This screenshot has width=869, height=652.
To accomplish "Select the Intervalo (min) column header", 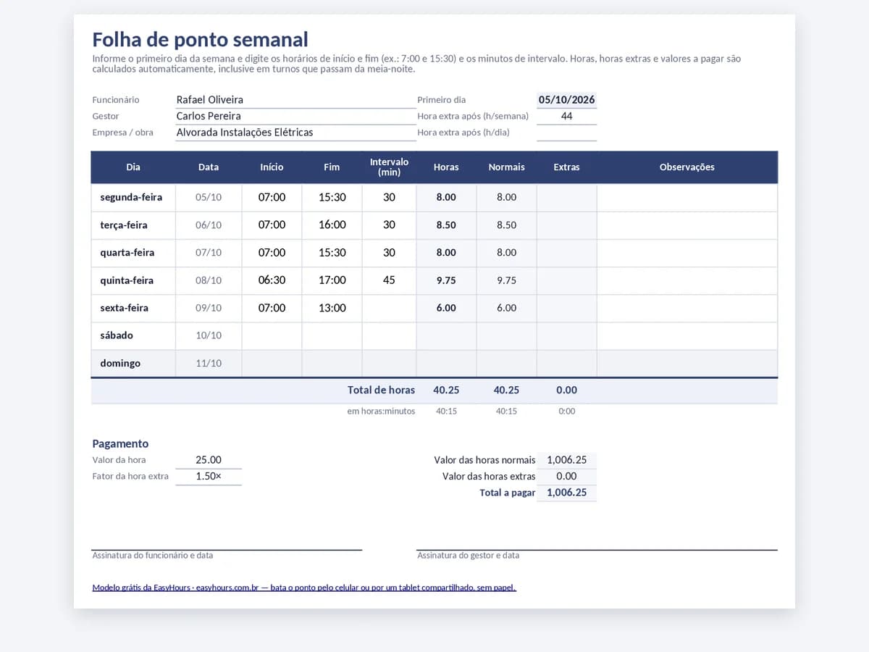I will 389,167.
